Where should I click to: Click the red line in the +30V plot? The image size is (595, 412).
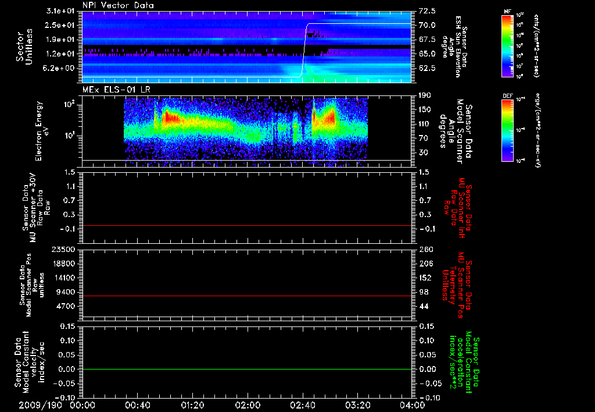click(247, 225)
